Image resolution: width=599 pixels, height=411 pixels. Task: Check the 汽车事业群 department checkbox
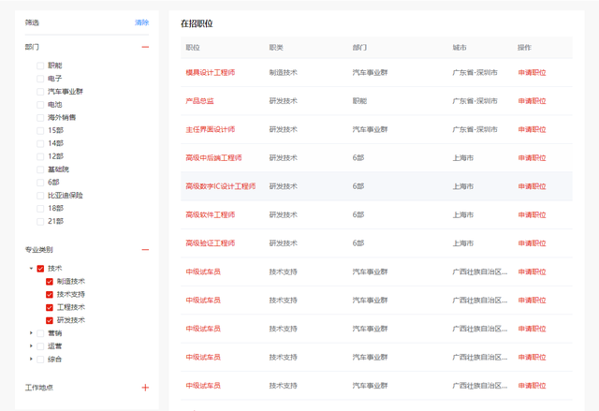coord(40,92)
